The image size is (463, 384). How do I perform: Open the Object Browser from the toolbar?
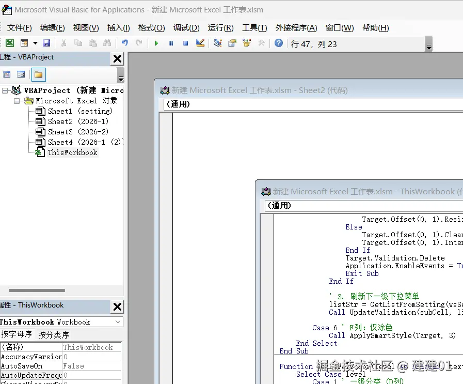(246, 43)
